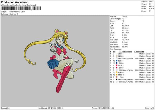Select the yellow swatch in stop 9

click(117, 72)
